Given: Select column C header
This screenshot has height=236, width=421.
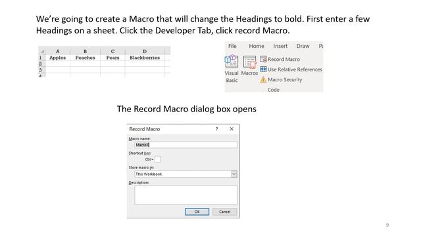Looking at the screenshot, I should pyautogui.click(x=112, y=51).
